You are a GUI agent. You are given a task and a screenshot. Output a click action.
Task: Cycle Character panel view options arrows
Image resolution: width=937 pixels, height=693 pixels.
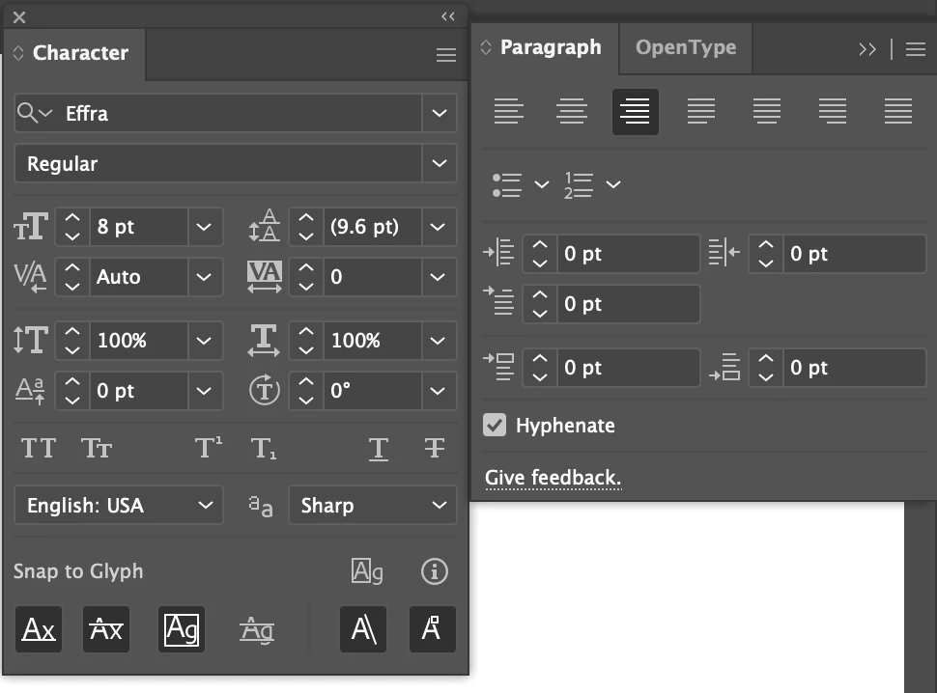click(18, 52)
